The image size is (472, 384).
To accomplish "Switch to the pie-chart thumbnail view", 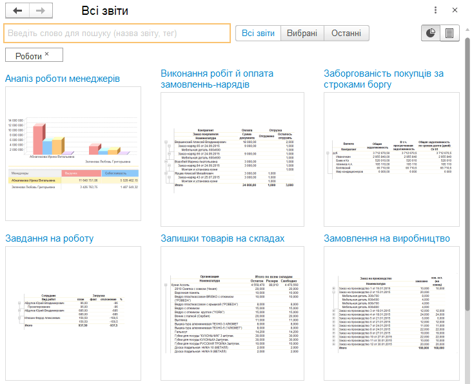I will click(x=431, y=33).
